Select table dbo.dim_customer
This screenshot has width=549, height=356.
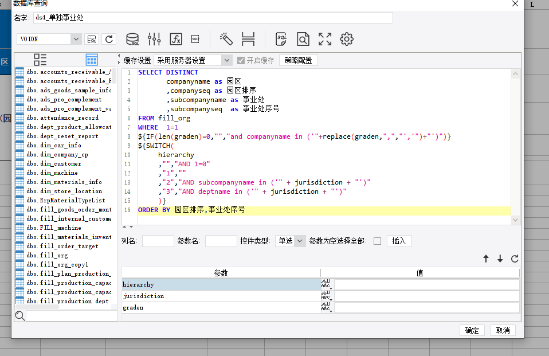pos(53,163)
